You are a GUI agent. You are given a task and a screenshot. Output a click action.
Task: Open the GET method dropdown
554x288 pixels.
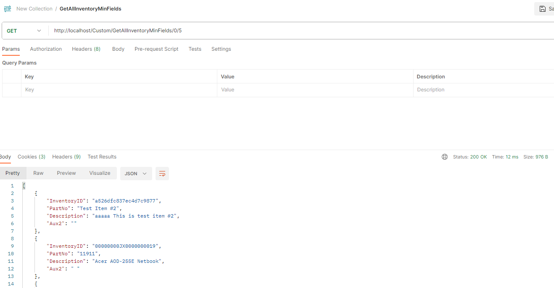[24, 31]
